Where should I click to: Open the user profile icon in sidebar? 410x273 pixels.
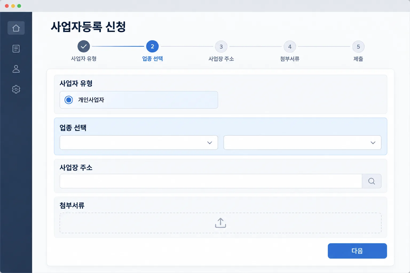tap(16, 69)
